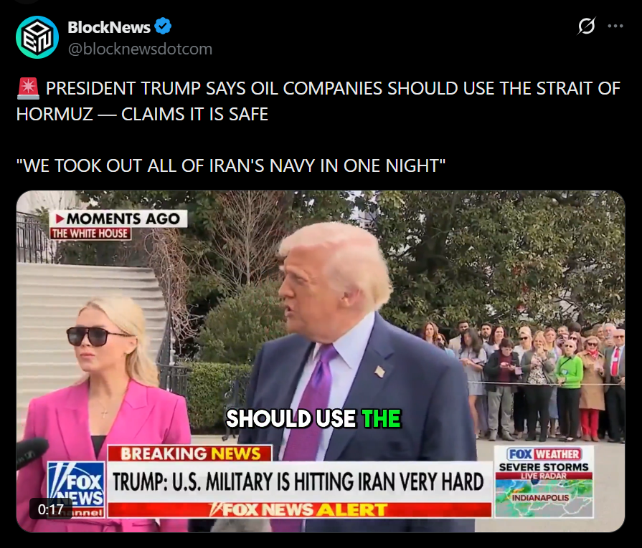The image size is (642, 548).
Task: Click the SHOULD USE THE caption text
Action: (x=313, y=418)
